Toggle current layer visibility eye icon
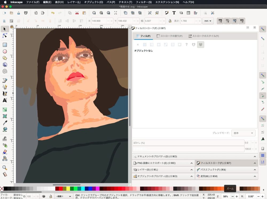Image resolution: width=267 pixels, height=199 pixels. pos(44,196)
